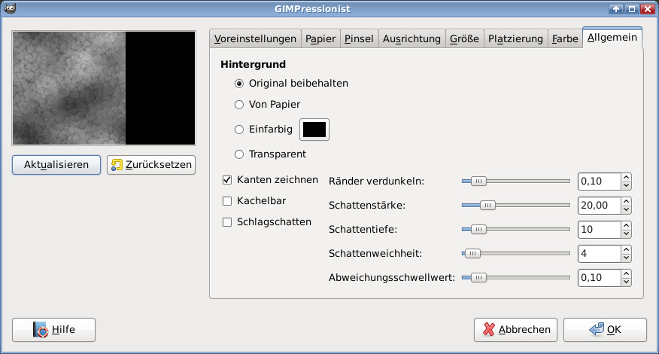Screen dimensions: 659x354
Task: Decrease Schattenstärke value with down arrow
Action: click(x=626, y=209)
